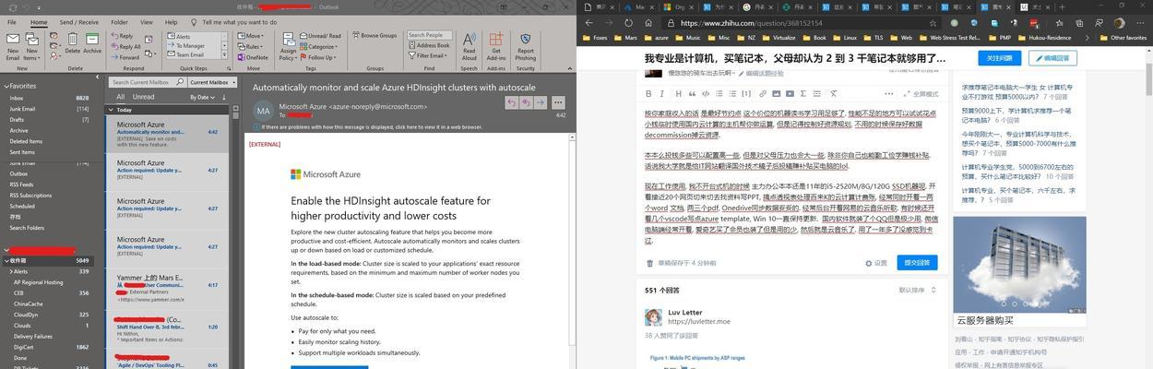Toggle the All filter in message list

click(120, 96)
